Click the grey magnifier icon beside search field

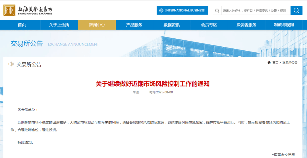(217, 11)
